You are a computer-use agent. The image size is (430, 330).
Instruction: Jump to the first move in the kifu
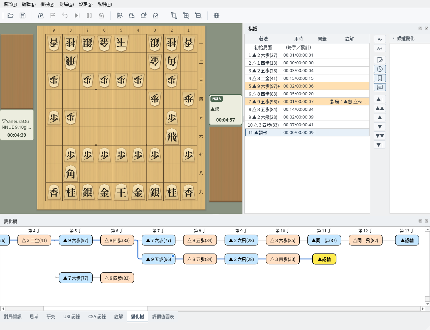(380, 99)
